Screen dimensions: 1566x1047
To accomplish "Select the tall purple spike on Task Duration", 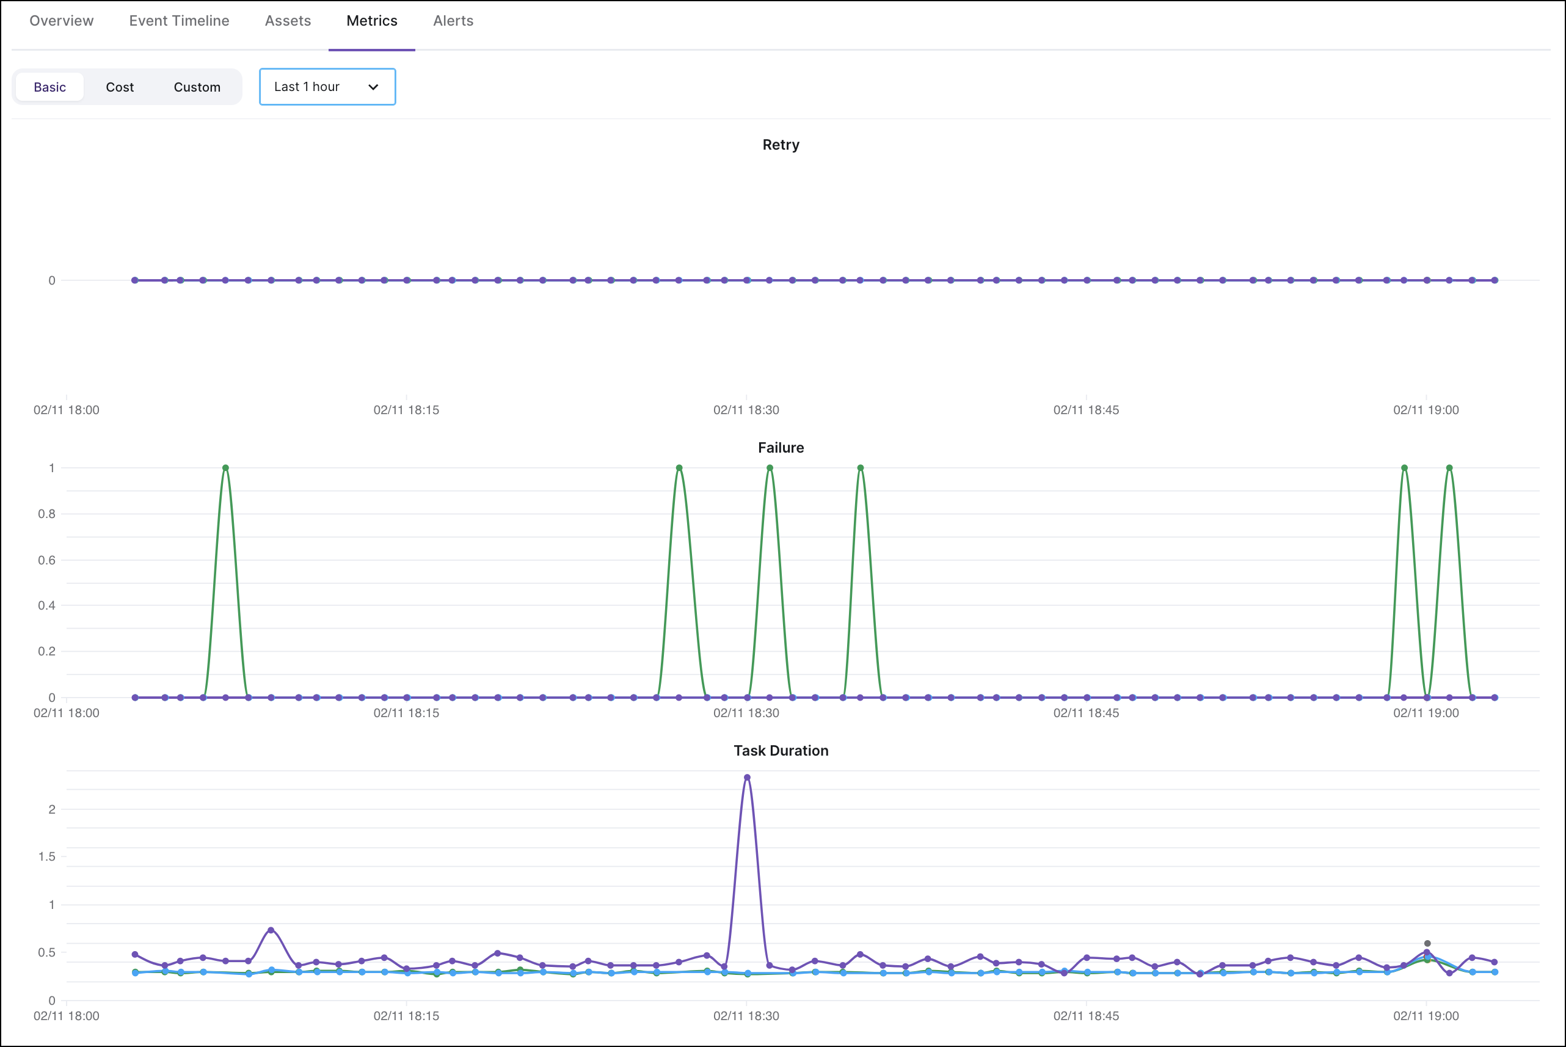I will (746, 777).
